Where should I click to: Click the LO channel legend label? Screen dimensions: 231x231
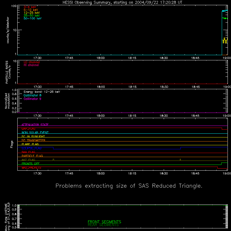(x=32, y=62)
